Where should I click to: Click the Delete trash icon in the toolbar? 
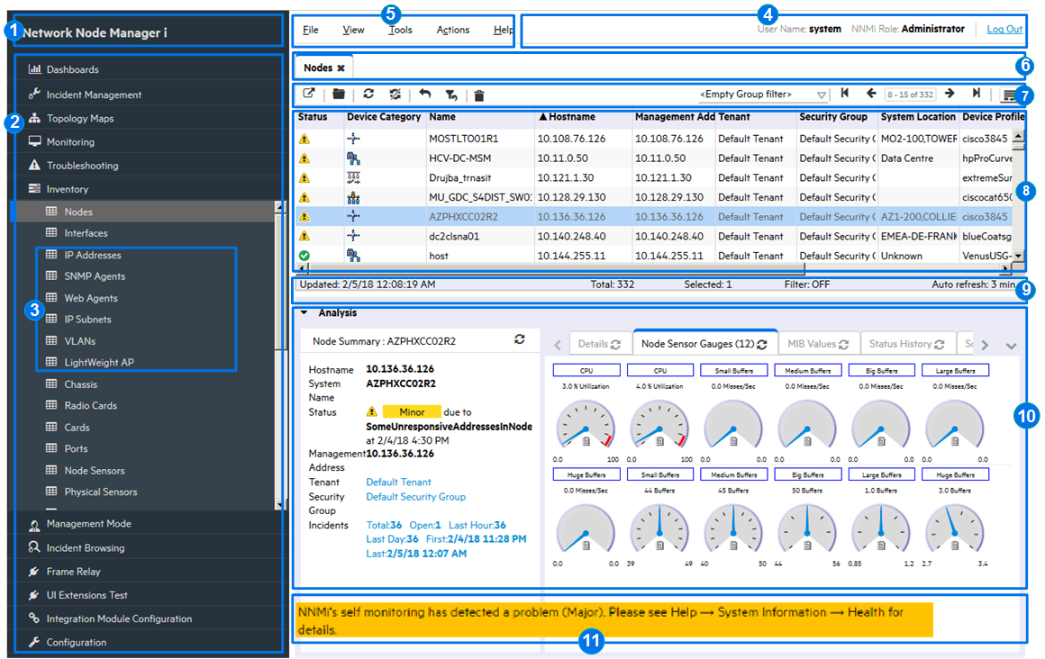tap(479, 94)
